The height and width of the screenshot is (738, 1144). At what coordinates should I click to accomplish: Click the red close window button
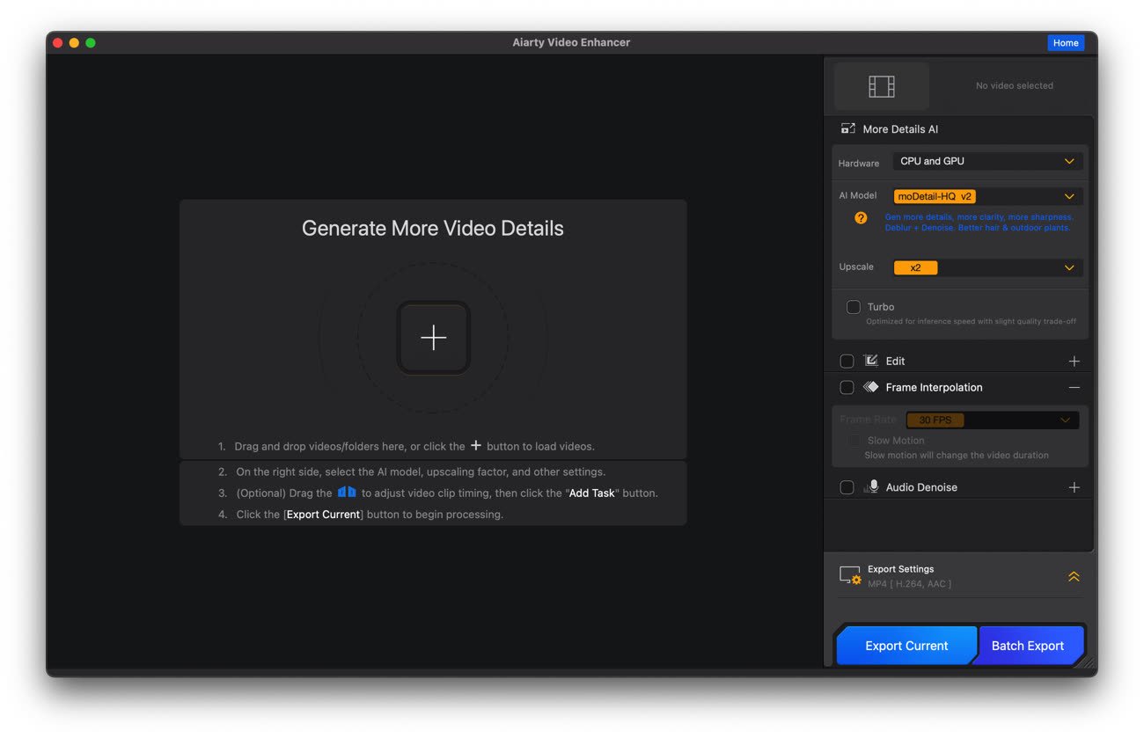(58, 42)
